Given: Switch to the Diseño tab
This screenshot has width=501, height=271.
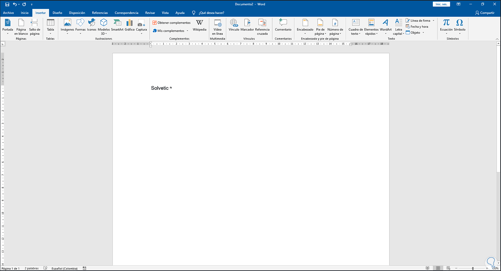Looking at the screenshot, I should coord(57,13).
